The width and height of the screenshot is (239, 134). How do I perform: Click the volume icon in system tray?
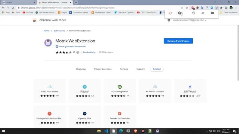tap(214, 131)
